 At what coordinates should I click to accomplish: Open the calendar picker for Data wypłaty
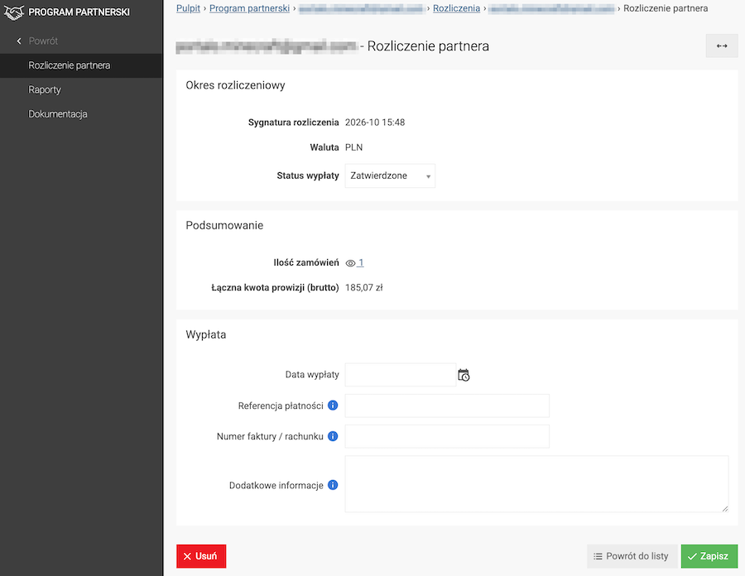(x=464, y=375)
